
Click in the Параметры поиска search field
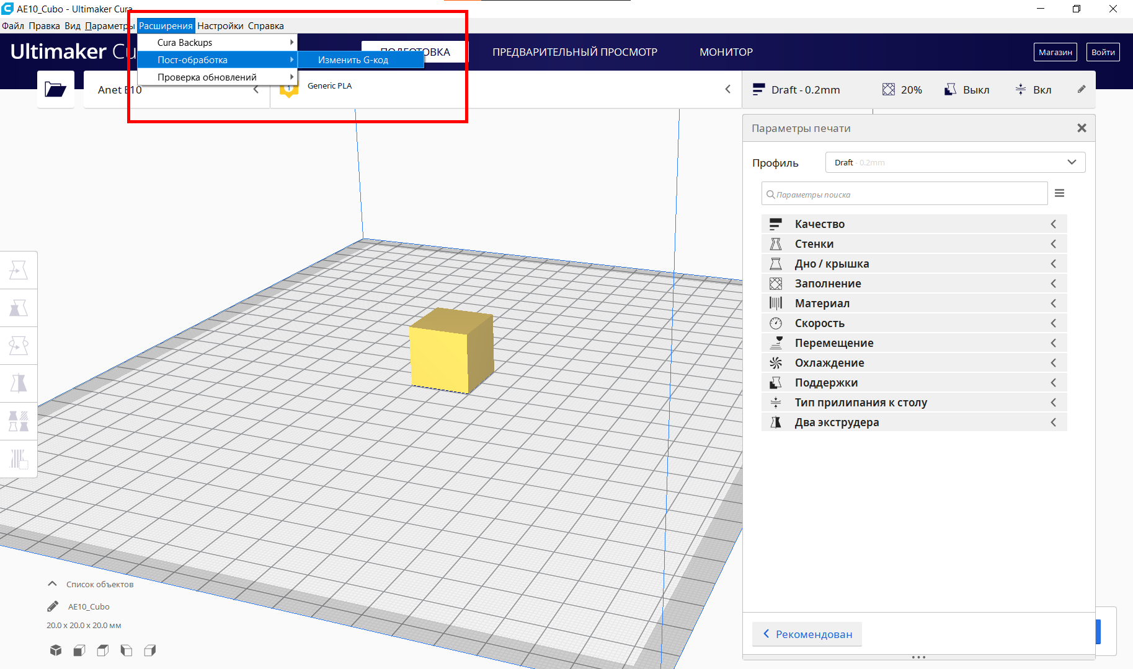pos(904,194)
